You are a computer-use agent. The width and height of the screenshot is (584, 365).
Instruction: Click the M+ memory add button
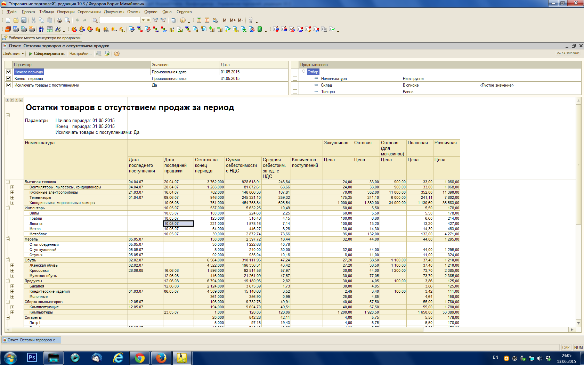pos(233,20)
